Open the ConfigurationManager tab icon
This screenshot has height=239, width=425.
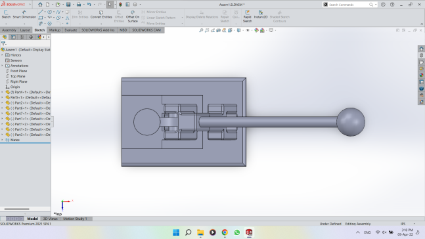point(22,37)
